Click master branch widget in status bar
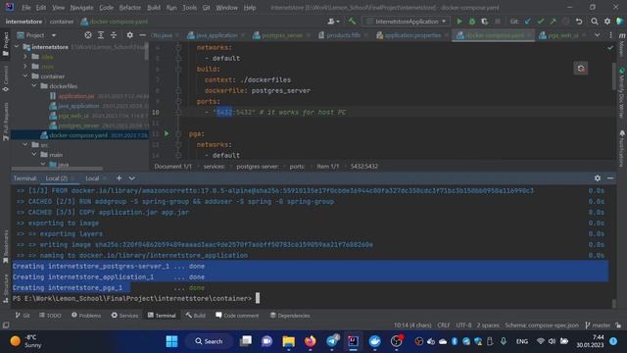This screenshot has width=627, height=353. pyautogui.click(x=598, y=325)
